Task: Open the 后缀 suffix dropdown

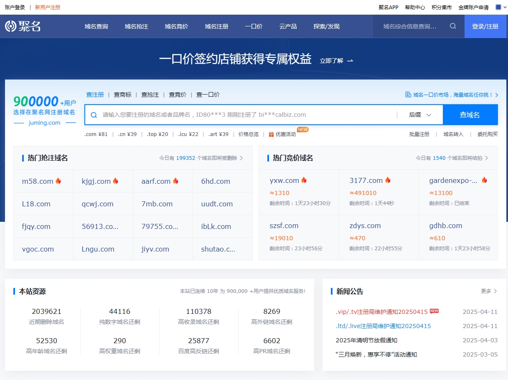Action: pyautogui.click(x=420, y=115)
